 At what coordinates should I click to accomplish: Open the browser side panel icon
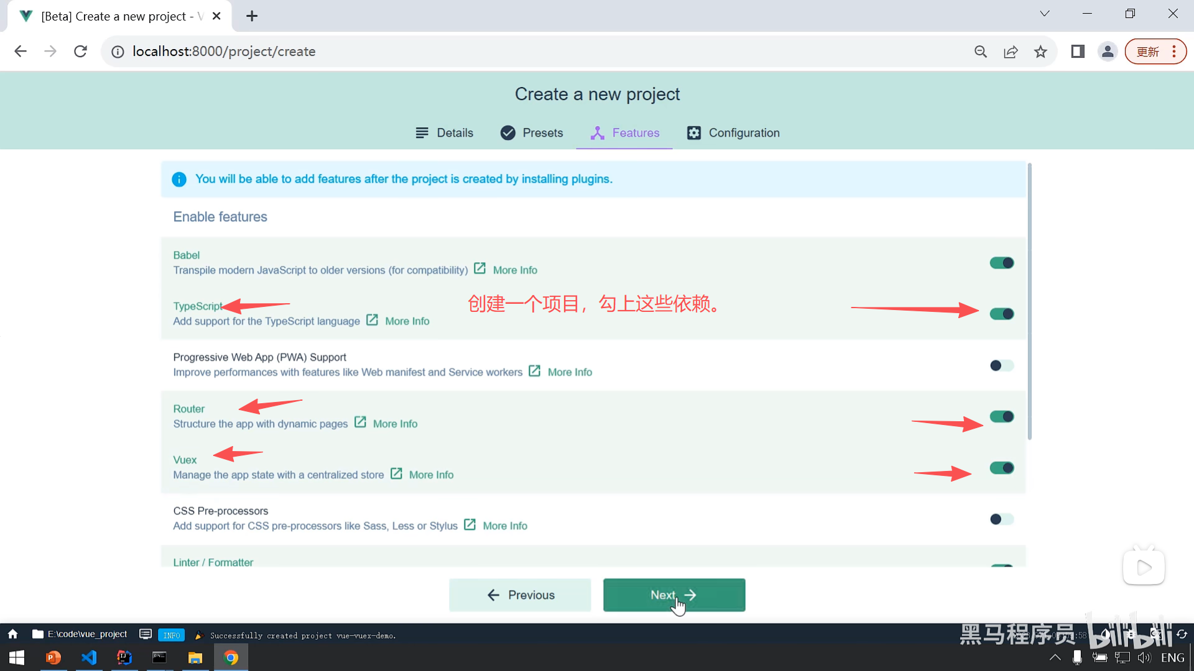(x=1078, y=52)
